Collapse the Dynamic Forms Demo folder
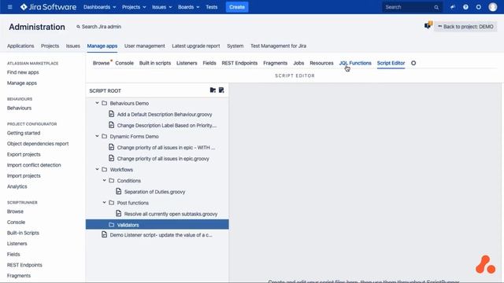The image size is (504, 283). coord(97,136)
